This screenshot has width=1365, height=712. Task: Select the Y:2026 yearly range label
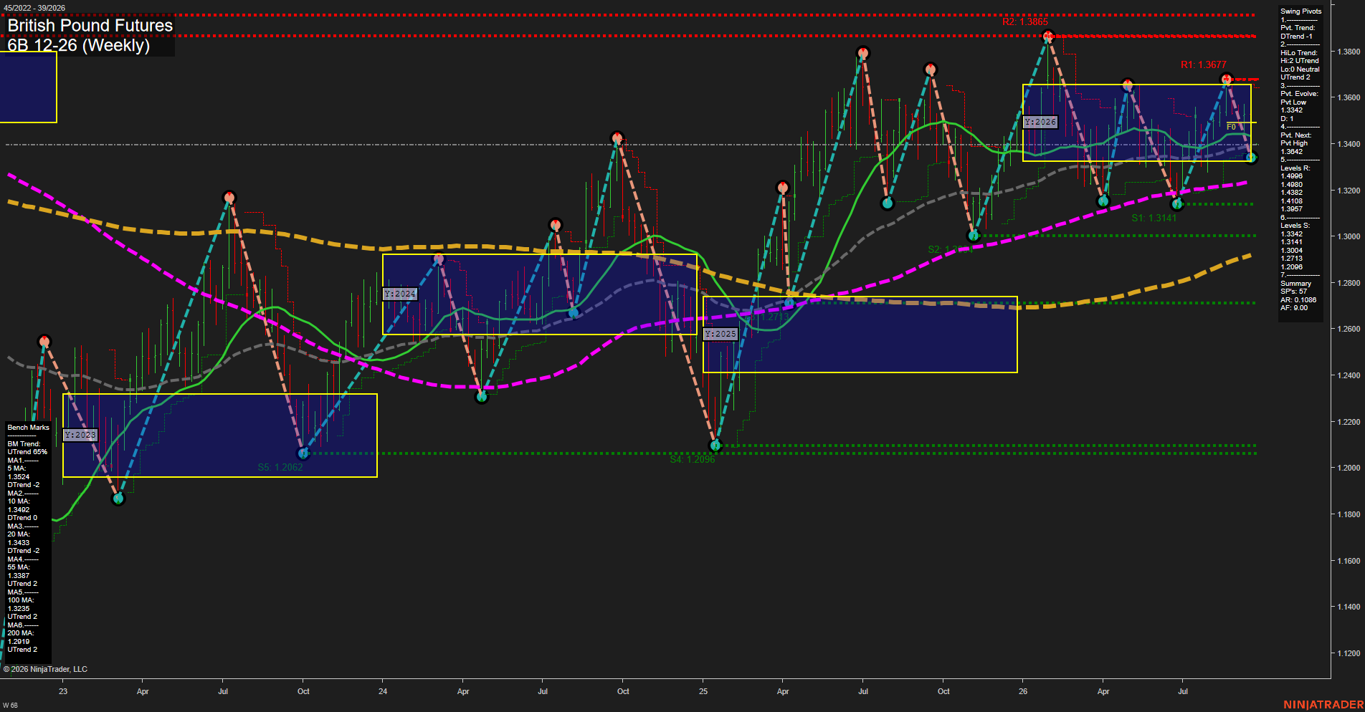point(1040,122)
